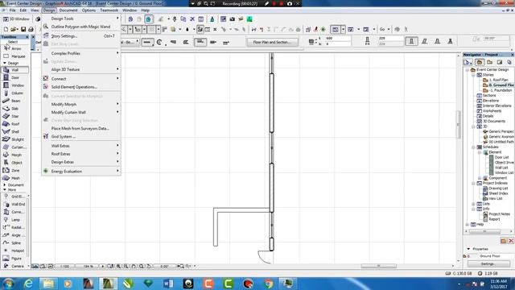The height and width of the screenshot is (290, 515).
Task: Select the Curtain Wall tool
Action: 14,147
